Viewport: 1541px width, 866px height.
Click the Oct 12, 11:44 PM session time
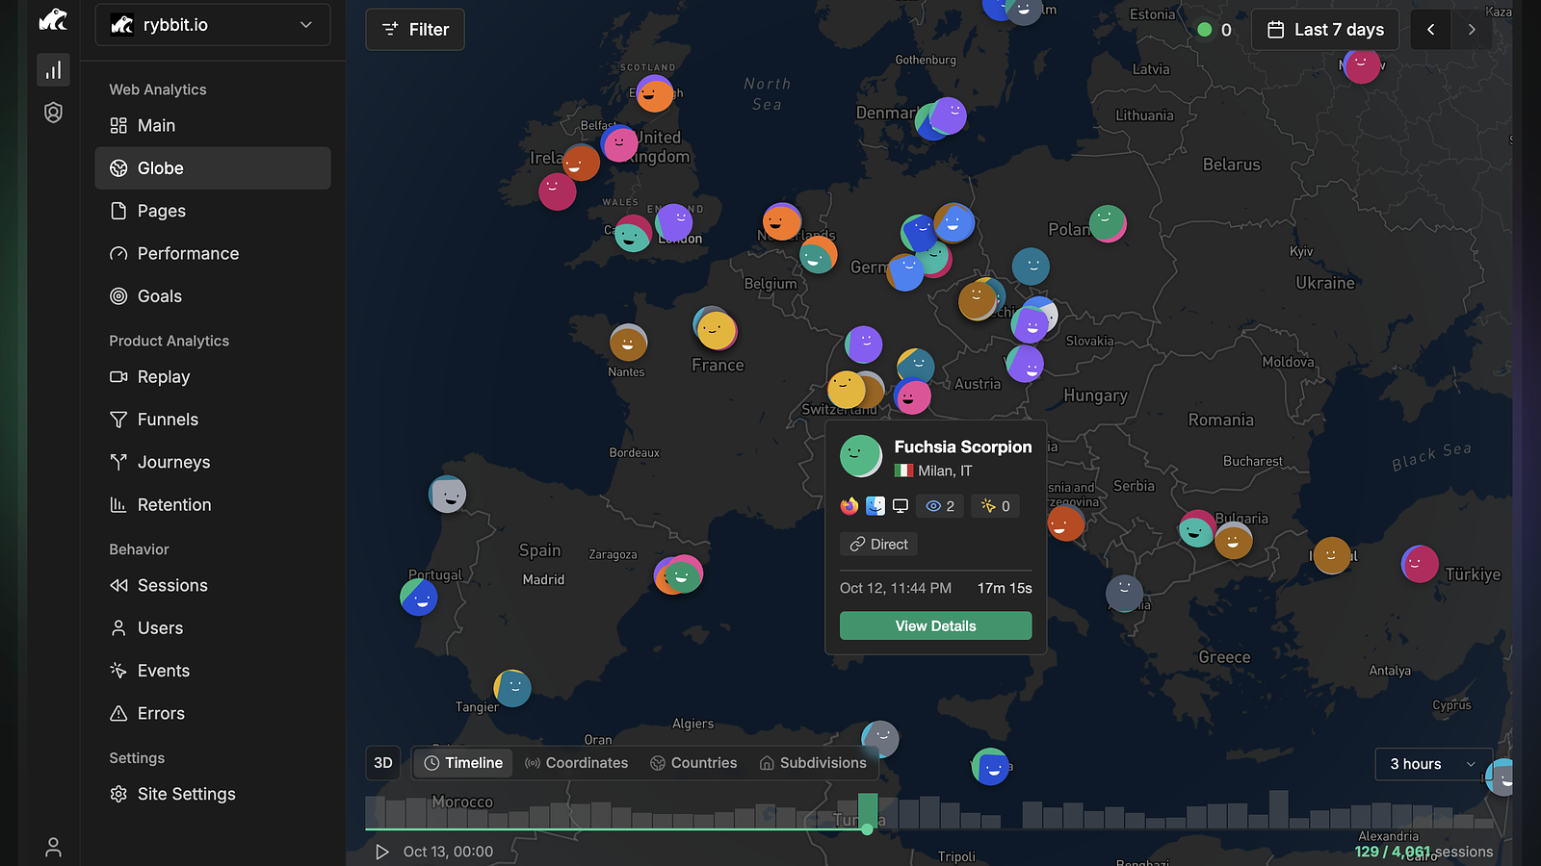(x=896, y=589)
